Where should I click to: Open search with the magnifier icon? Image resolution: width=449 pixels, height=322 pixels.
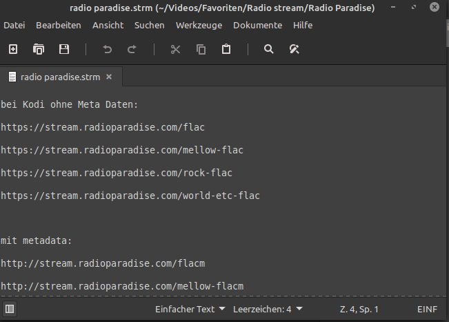click(x=268, y=49)
